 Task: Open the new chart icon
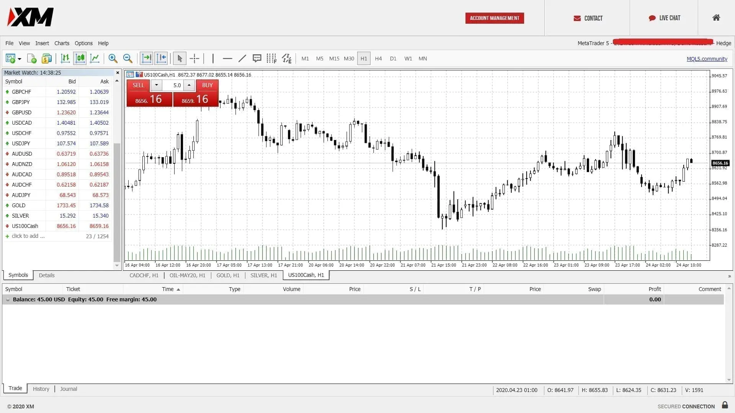(10, 59)
